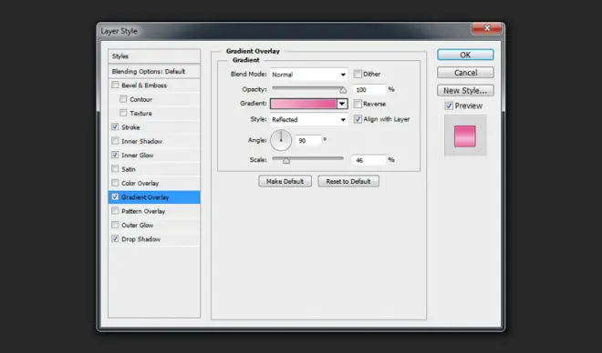The height and width of the screenshot is (353, 602).
Task: Open the Styles list entry
Action: tap(154, 56)
